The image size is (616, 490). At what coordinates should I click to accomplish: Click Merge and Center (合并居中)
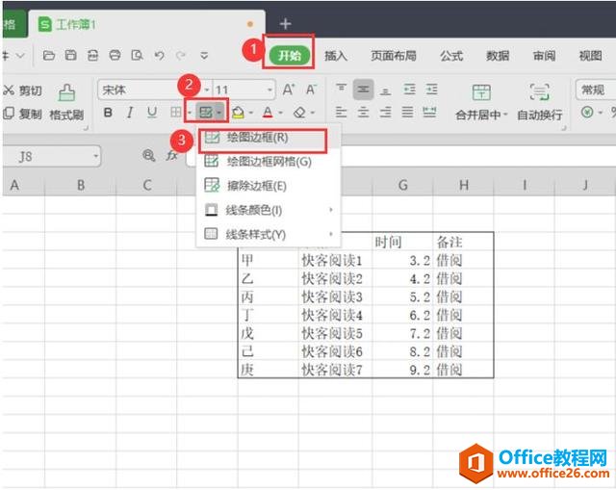click(x=481, y=103)
